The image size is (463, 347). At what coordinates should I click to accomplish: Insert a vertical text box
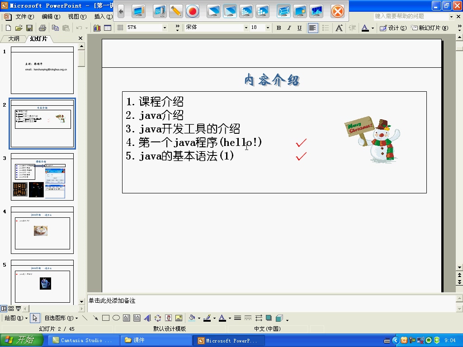pyautogui.click(x=137, y=318)
